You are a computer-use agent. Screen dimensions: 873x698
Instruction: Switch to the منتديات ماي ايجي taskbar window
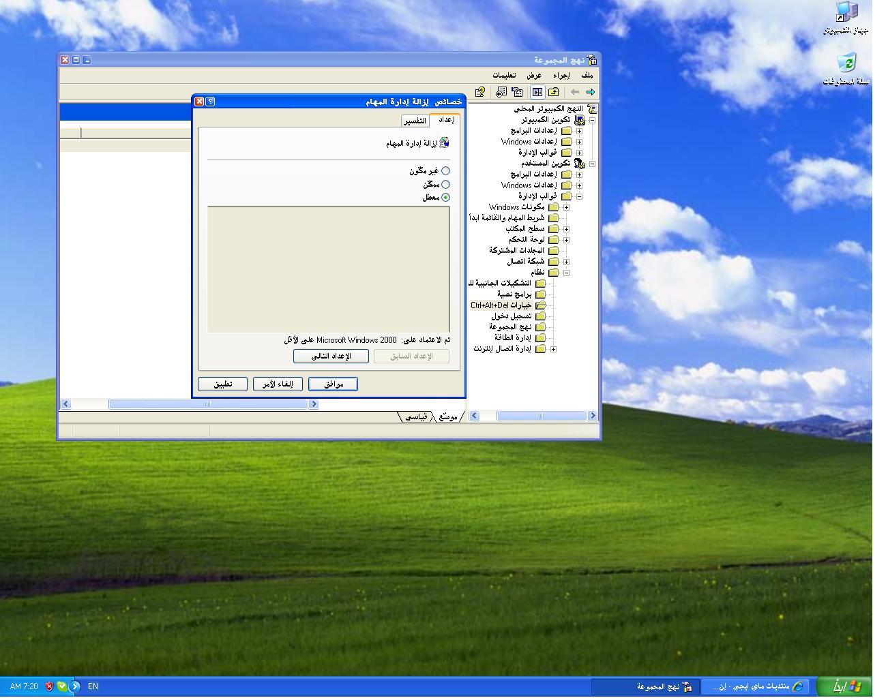[756, 686]
